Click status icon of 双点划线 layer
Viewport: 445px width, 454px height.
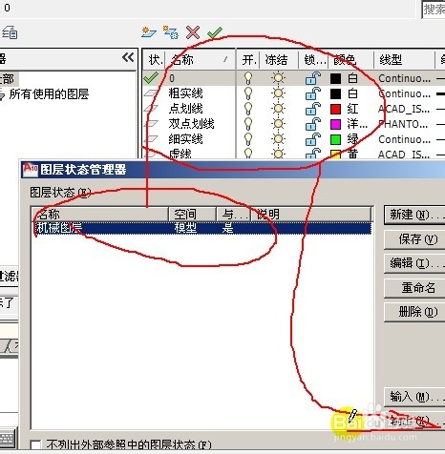pos(151,124)
